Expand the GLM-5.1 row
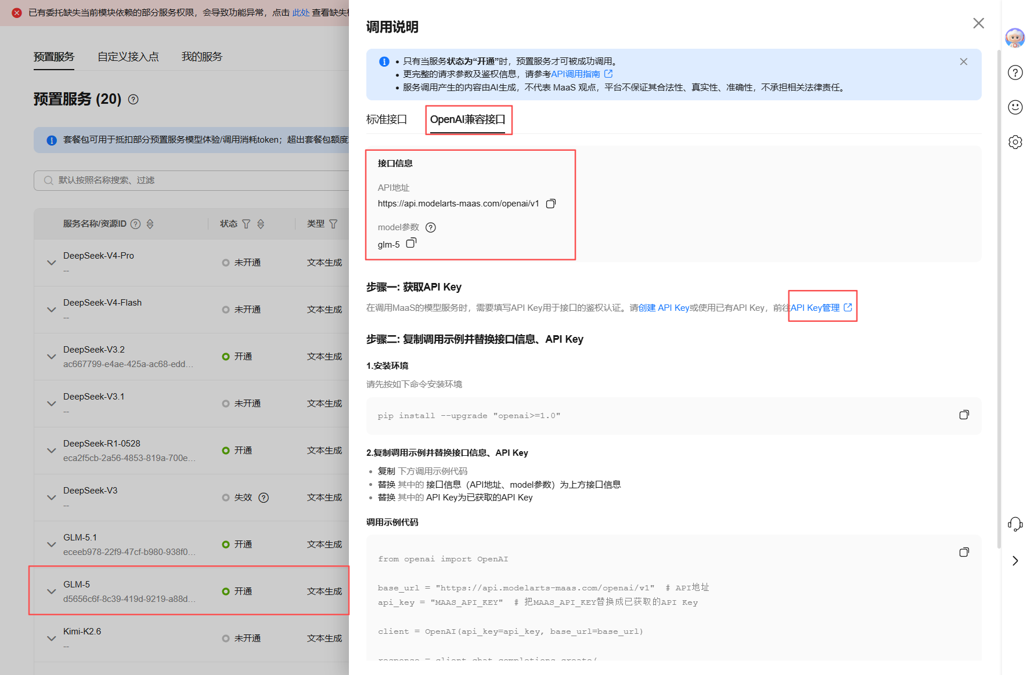Image resolution: width=1027 pixels, height=675 pixels. click(x=52, y=545)
